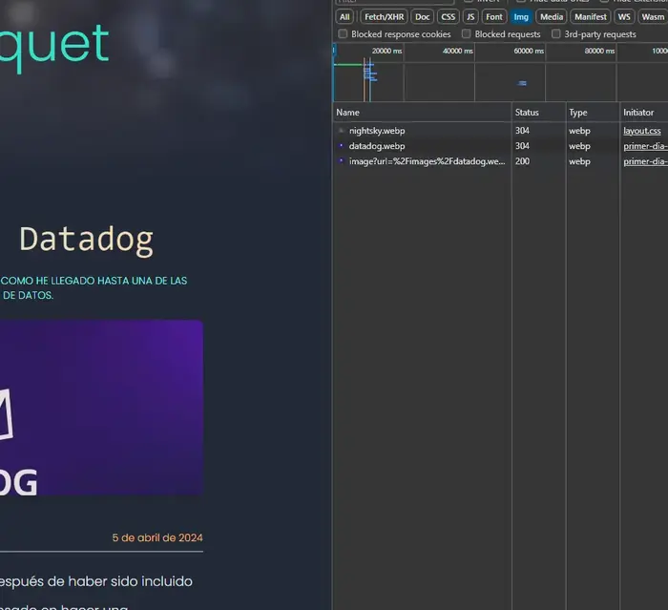Enable the Blocked response cookies checkbox
668x610 pixels.
tap(343, 33)
